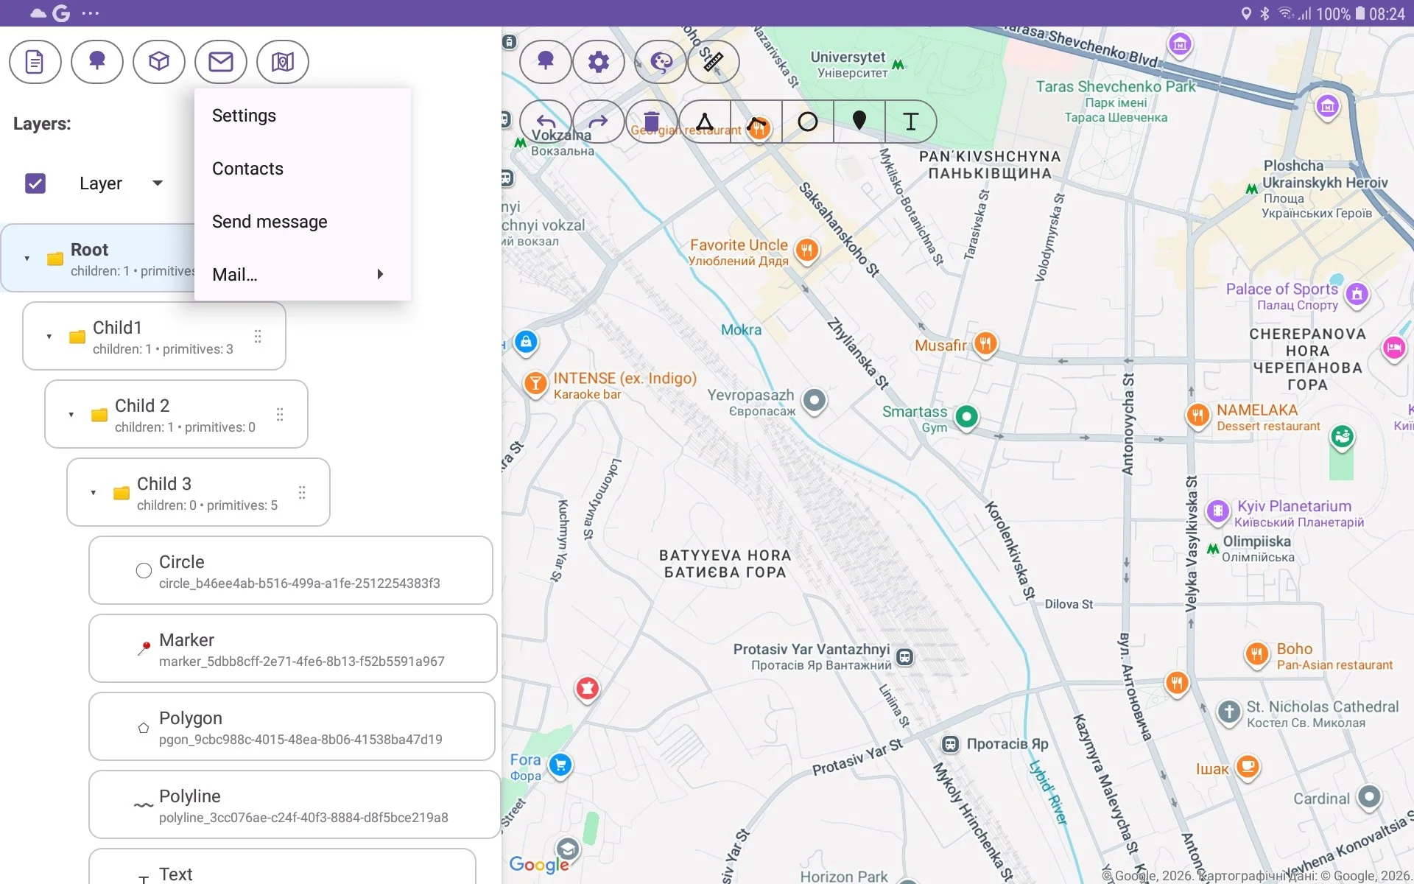The image size is (1414, 884).
Task: Click the Olimpiiska metro station label
Action: pos(1257,549)
